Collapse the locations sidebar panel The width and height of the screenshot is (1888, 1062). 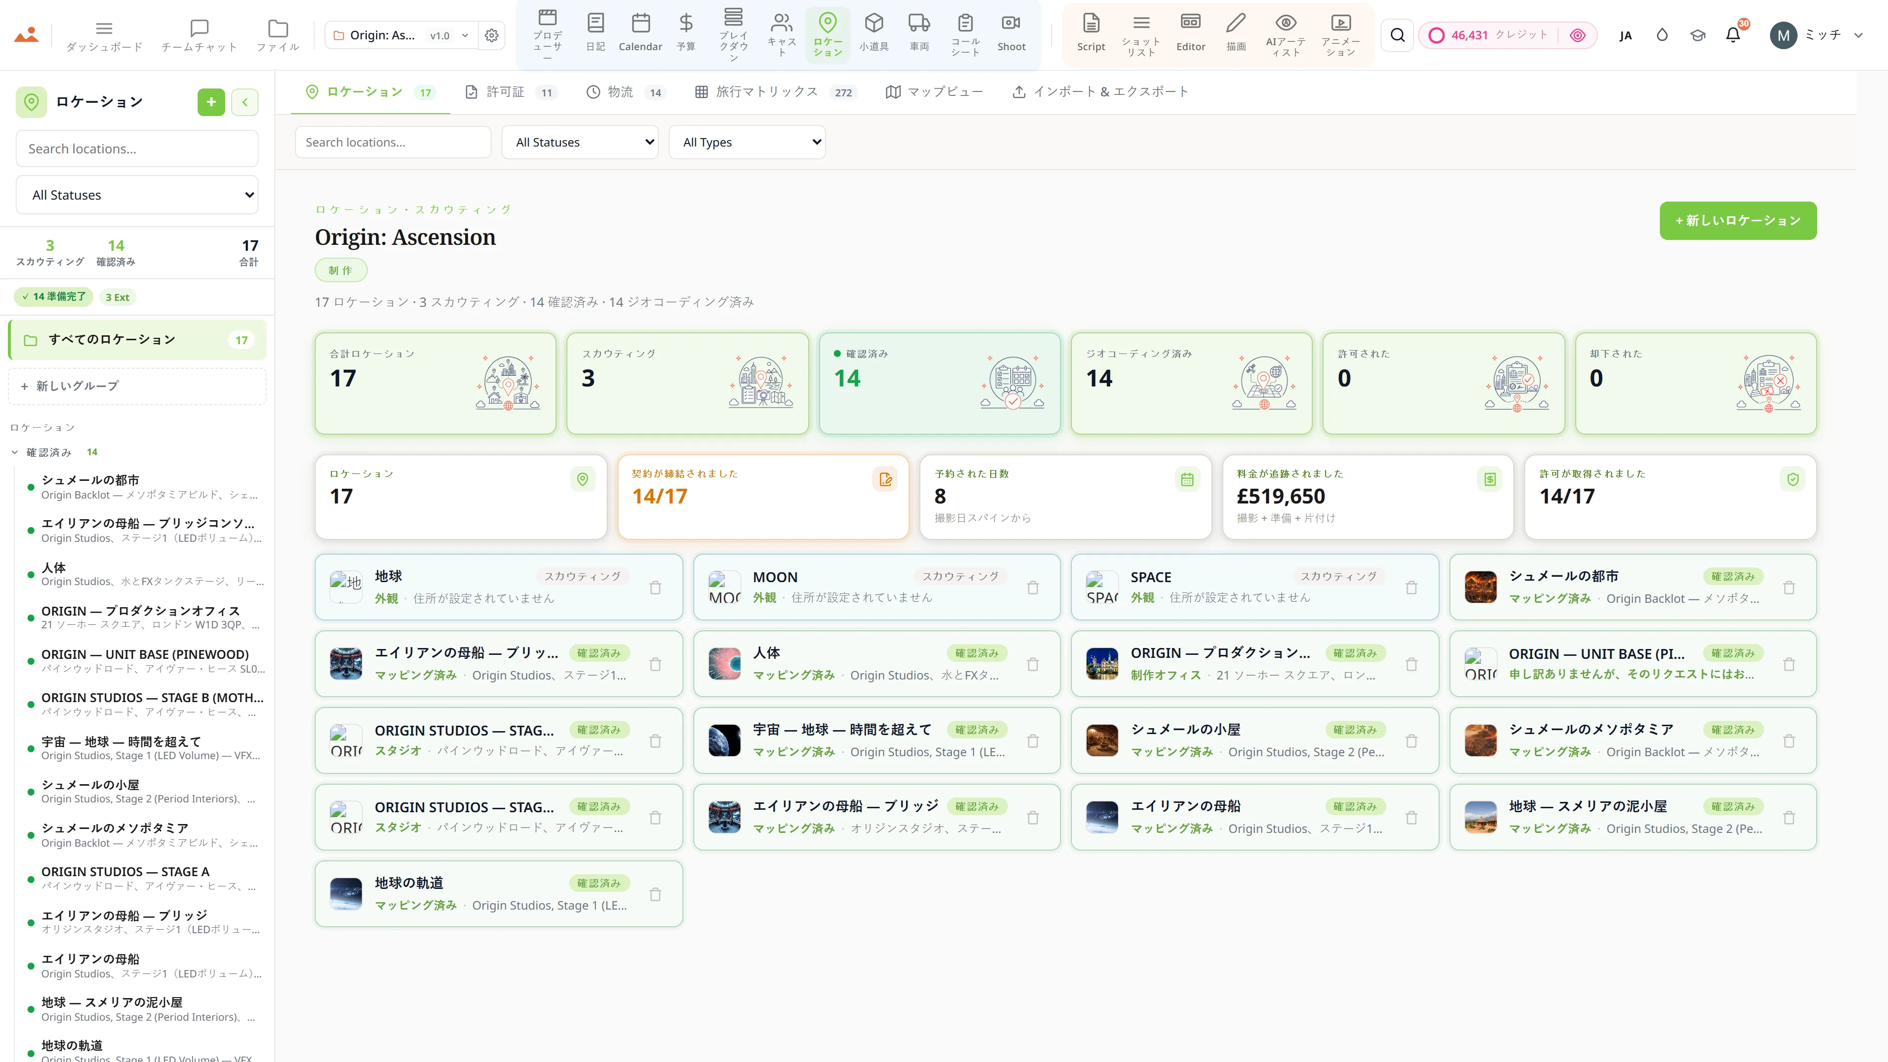pyautogui.click(x=245, y=102)
